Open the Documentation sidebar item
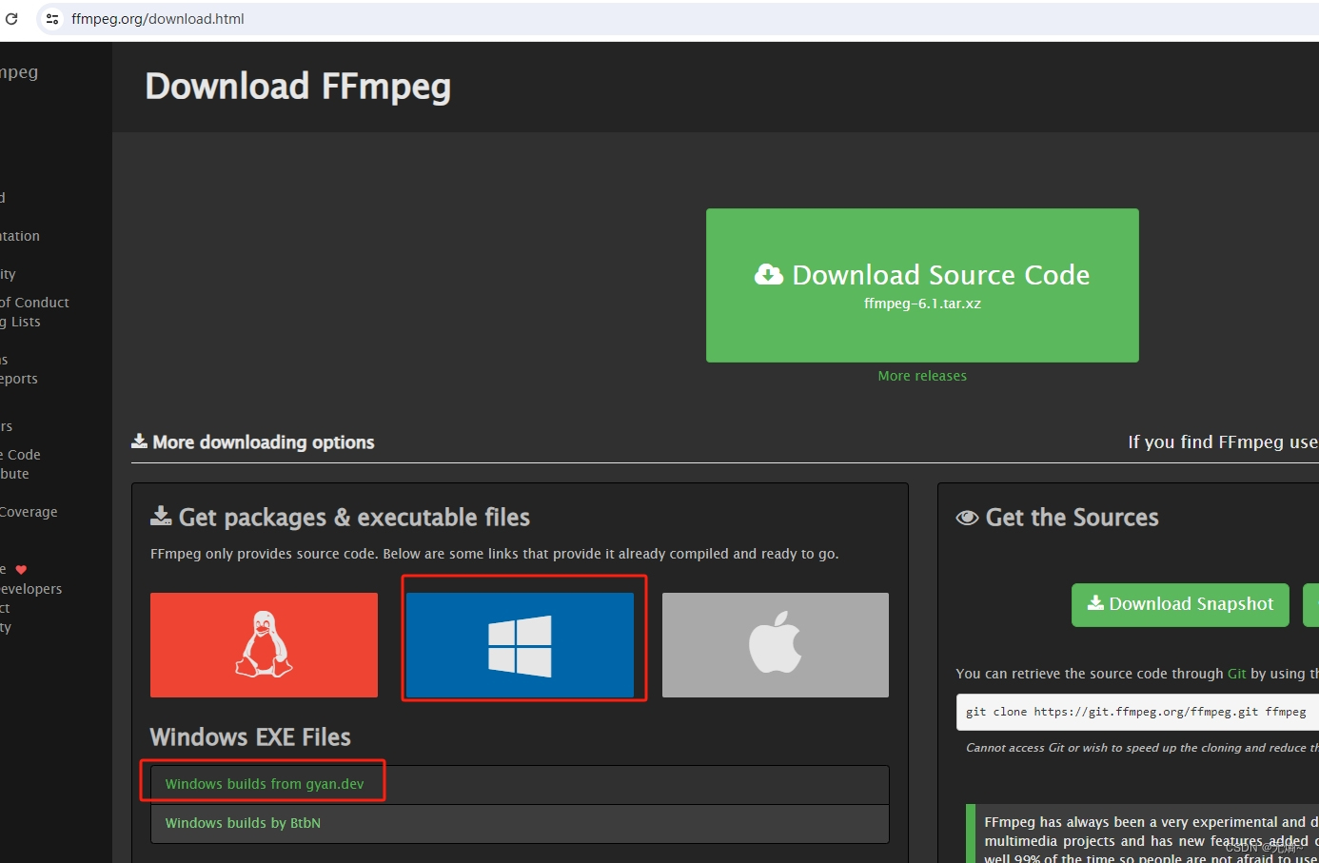The image size is (1319, 863). [x=20, y=236]
